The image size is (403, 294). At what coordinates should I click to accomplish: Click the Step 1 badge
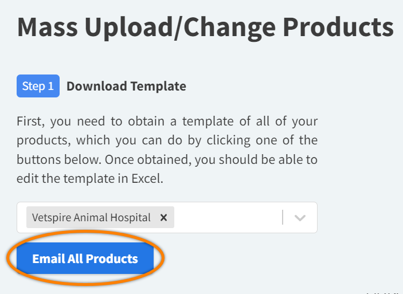38,87
